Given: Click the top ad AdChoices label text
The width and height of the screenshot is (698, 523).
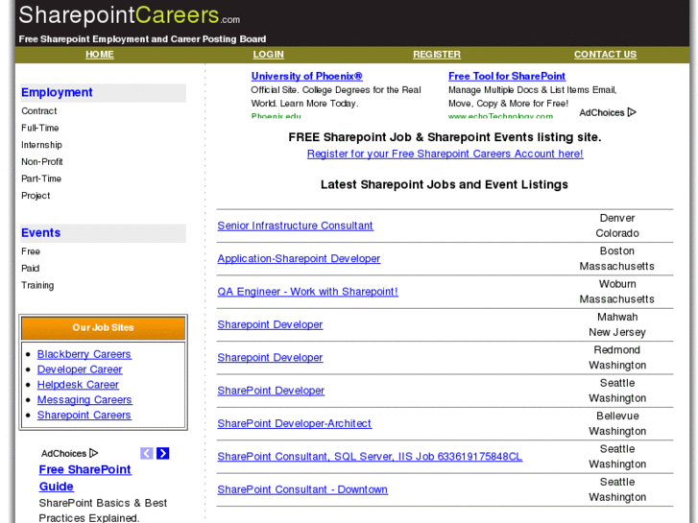Looking at the screenshot, I should coord(602,112).
